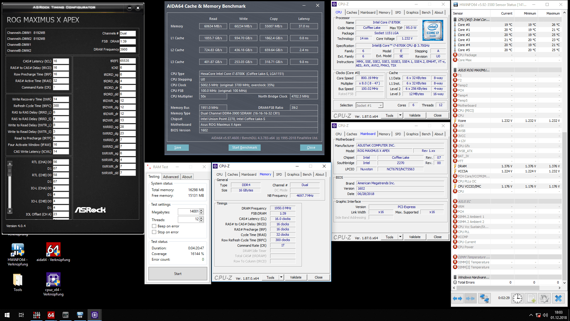Click HWiNFO clock reset timer icon
Viewport: 570px width, 321px height.
pyautogui.click(x=517, y=298)
